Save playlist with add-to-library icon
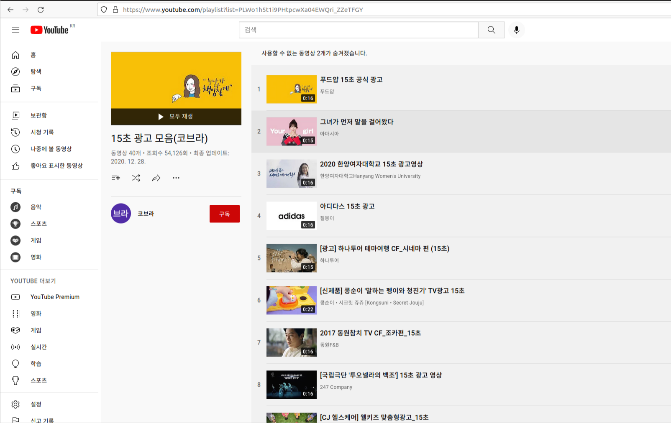 point(116,178)
